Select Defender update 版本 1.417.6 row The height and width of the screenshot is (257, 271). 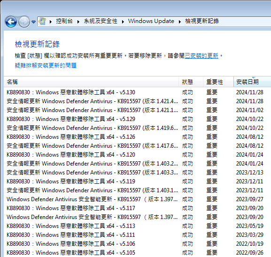[138, 146]
